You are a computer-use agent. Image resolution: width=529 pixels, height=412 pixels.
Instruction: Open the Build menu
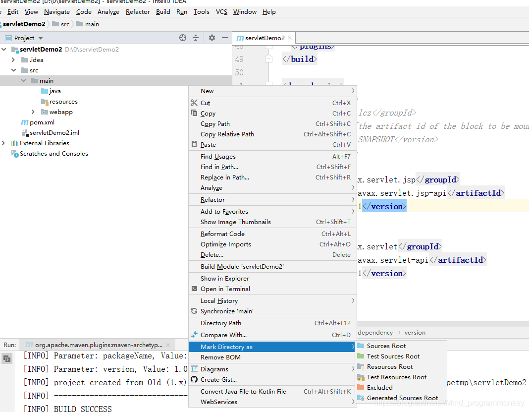[163, 12]
